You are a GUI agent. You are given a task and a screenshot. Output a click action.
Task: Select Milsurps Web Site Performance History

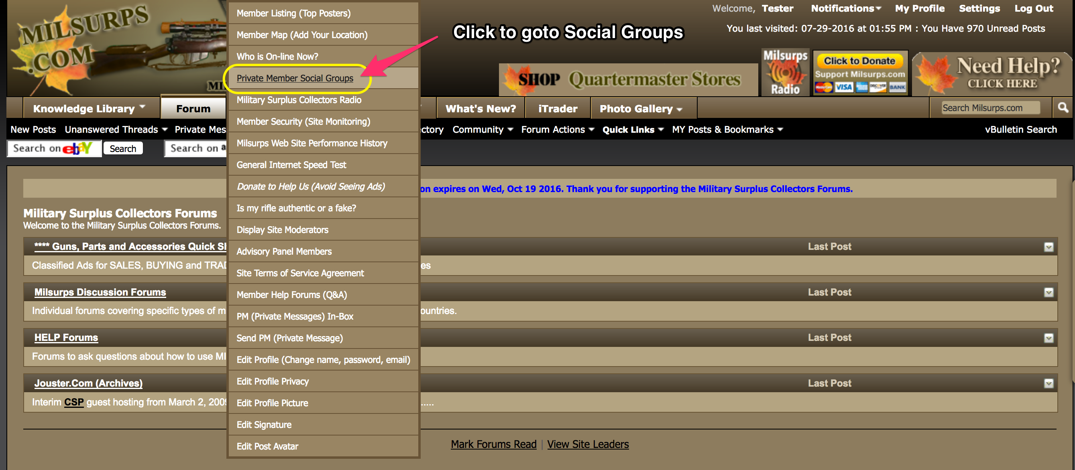pos(323,143)
